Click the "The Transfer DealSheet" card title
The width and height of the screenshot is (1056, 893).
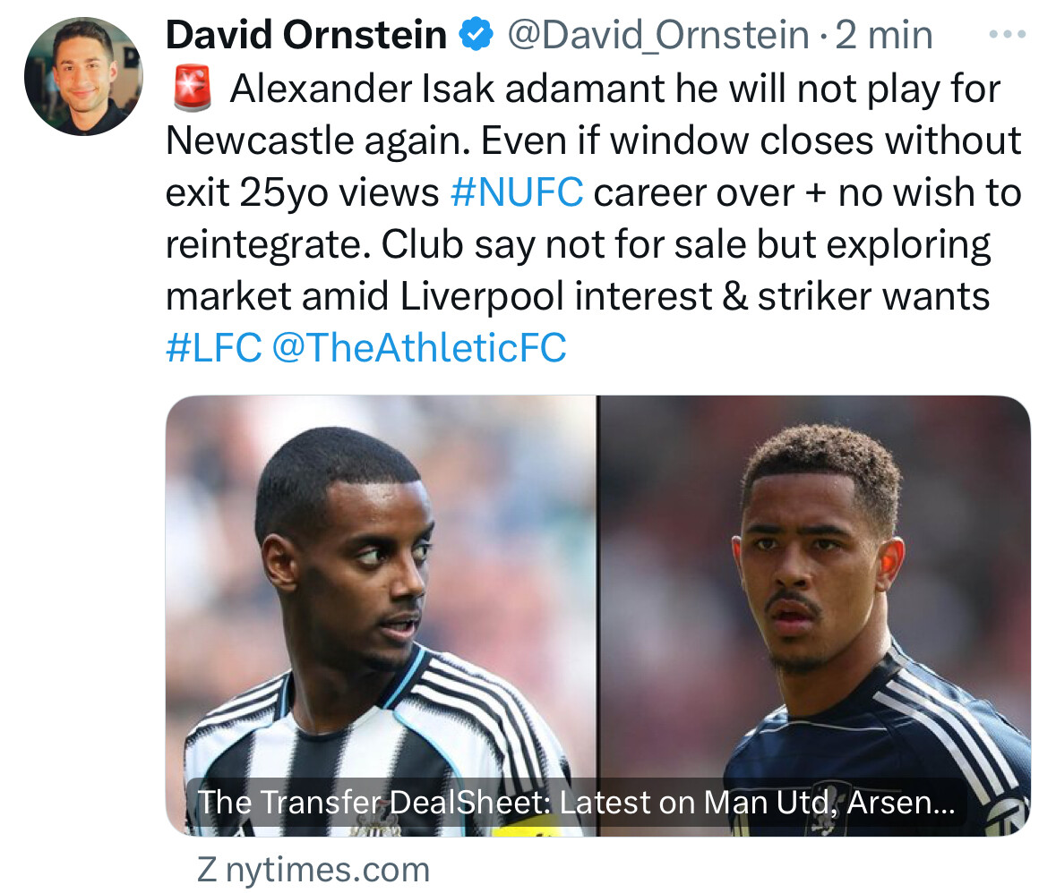[573, 802]
